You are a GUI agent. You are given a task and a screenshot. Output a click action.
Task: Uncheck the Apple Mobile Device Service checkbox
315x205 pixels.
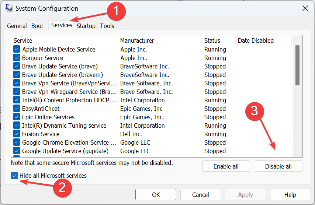pos(17,49)
